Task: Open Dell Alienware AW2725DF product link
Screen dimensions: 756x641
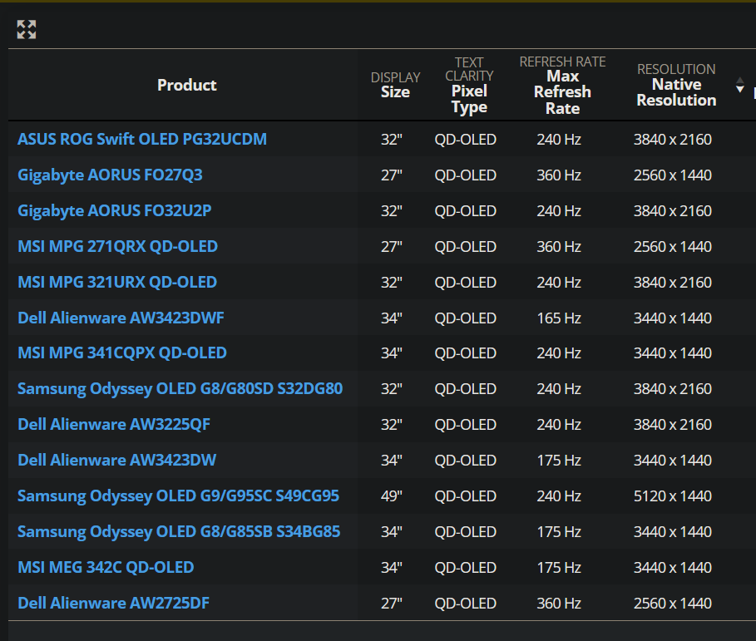Action: coord(113,603)
